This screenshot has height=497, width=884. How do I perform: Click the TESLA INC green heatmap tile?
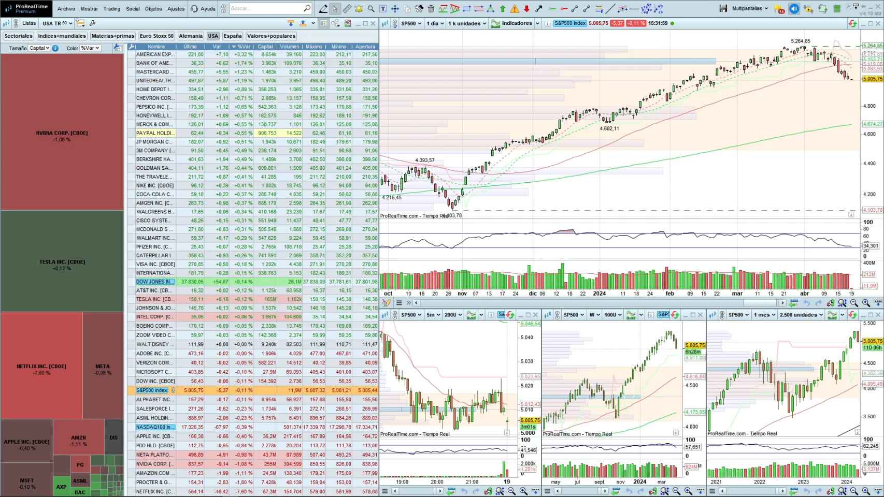[x=62, y=261]
